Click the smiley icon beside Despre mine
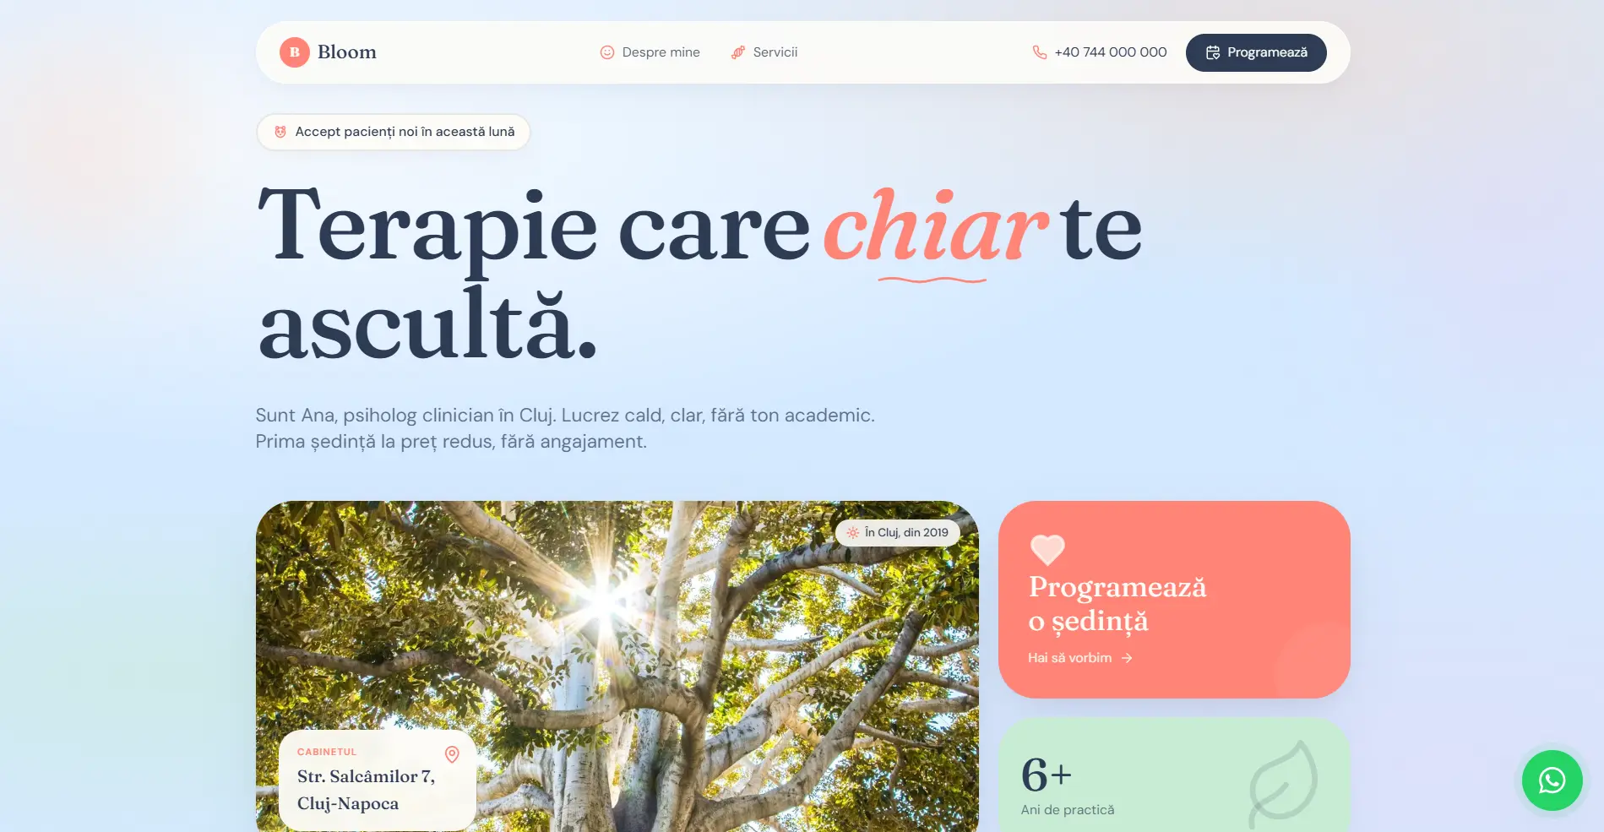The image size is (1604, 832). point(607,52)
